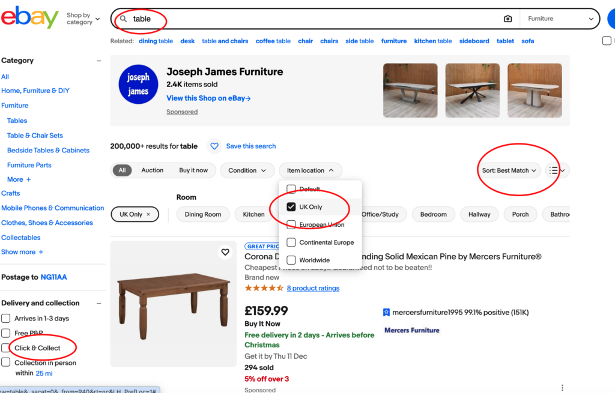Click the Corona pine table thumbnail
This screenshot has width=615, height=393.
click(x=173, y=304)
